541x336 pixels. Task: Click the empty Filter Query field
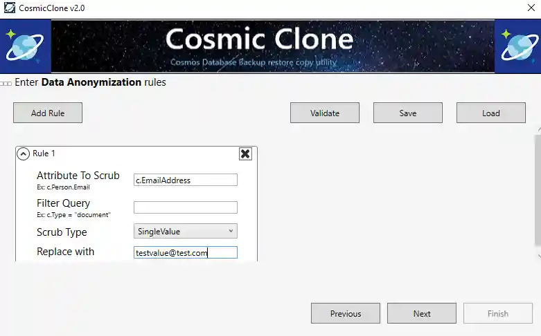[x=186, y=207]
